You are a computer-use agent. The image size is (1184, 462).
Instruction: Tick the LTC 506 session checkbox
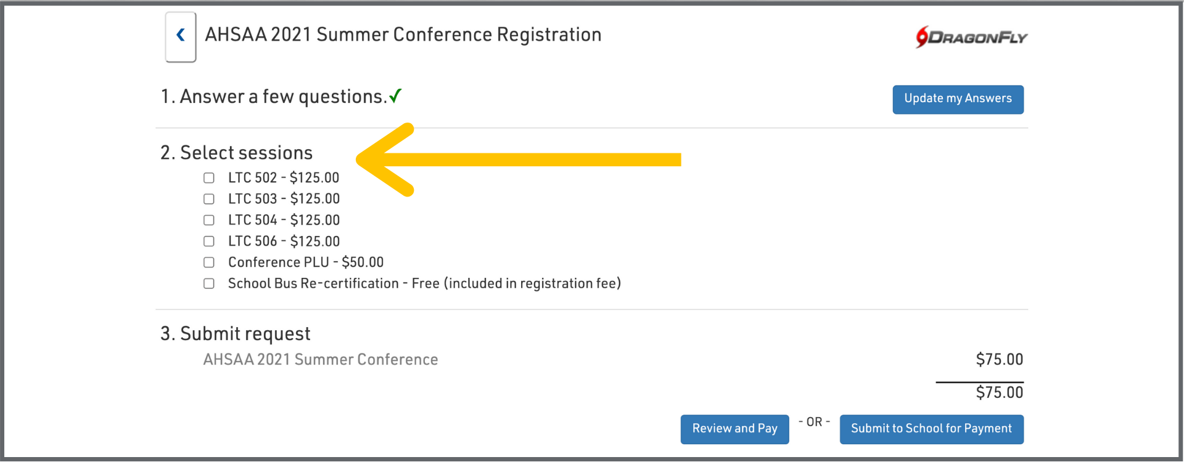tap(209, 241)
